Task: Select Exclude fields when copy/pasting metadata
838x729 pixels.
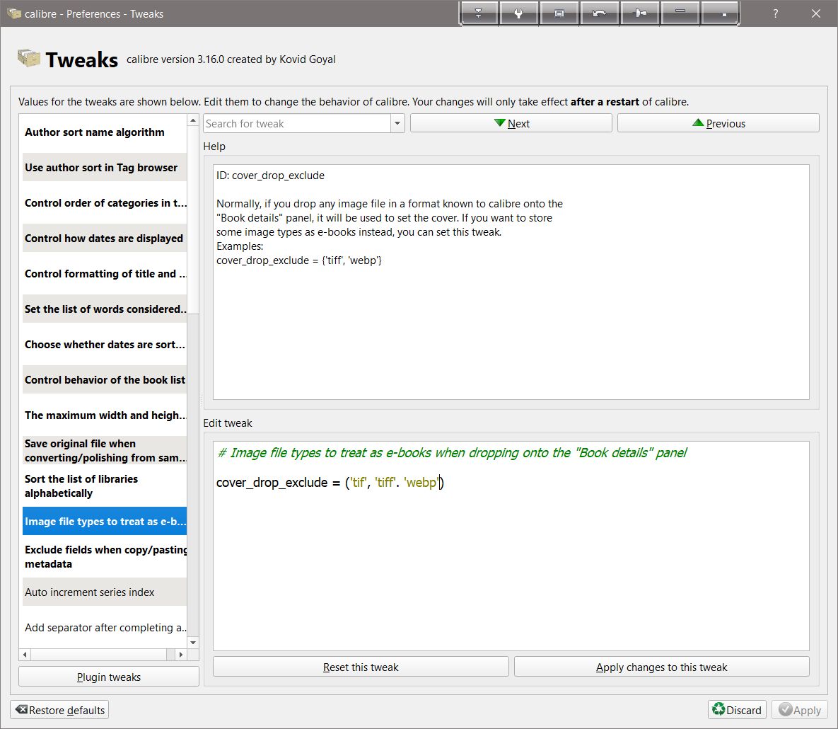Action: click(105, 556)
